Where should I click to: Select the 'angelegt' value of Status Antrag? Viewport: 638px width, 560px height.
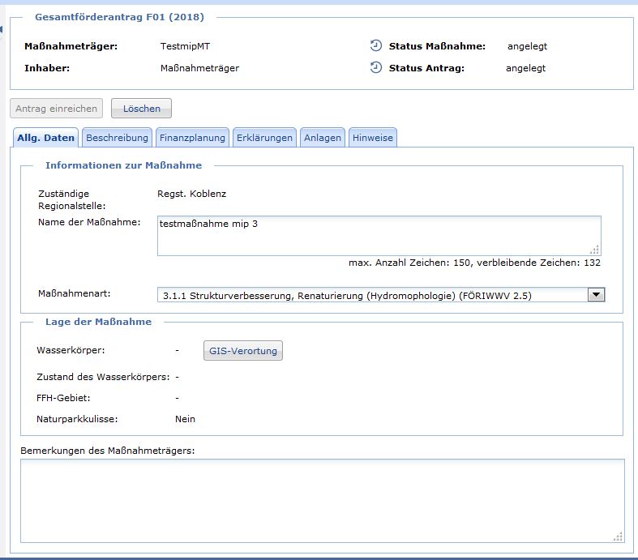[x=525, y=68]
